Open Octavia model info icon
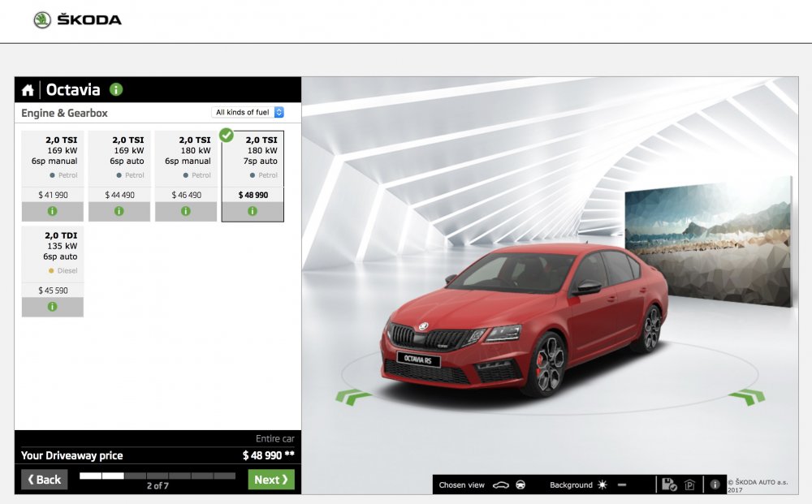Image resolution: width=812 pixels, height=504 pixels. [116, 89]
